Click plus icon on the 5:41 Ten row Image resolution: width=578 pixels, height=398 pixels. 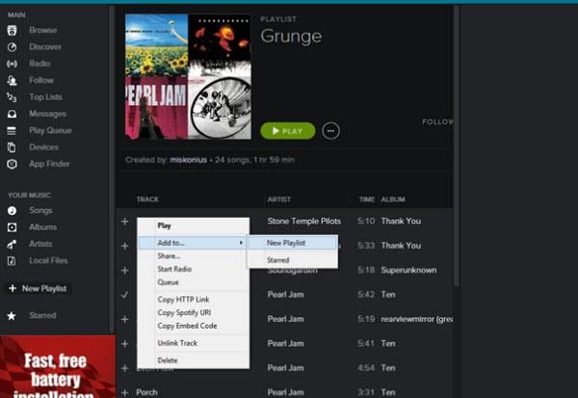click(x=125, y=344)
